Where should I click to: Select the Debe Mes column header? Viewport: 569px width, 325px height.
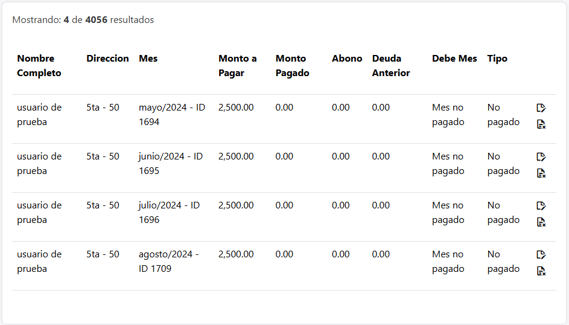coord(454,59)
